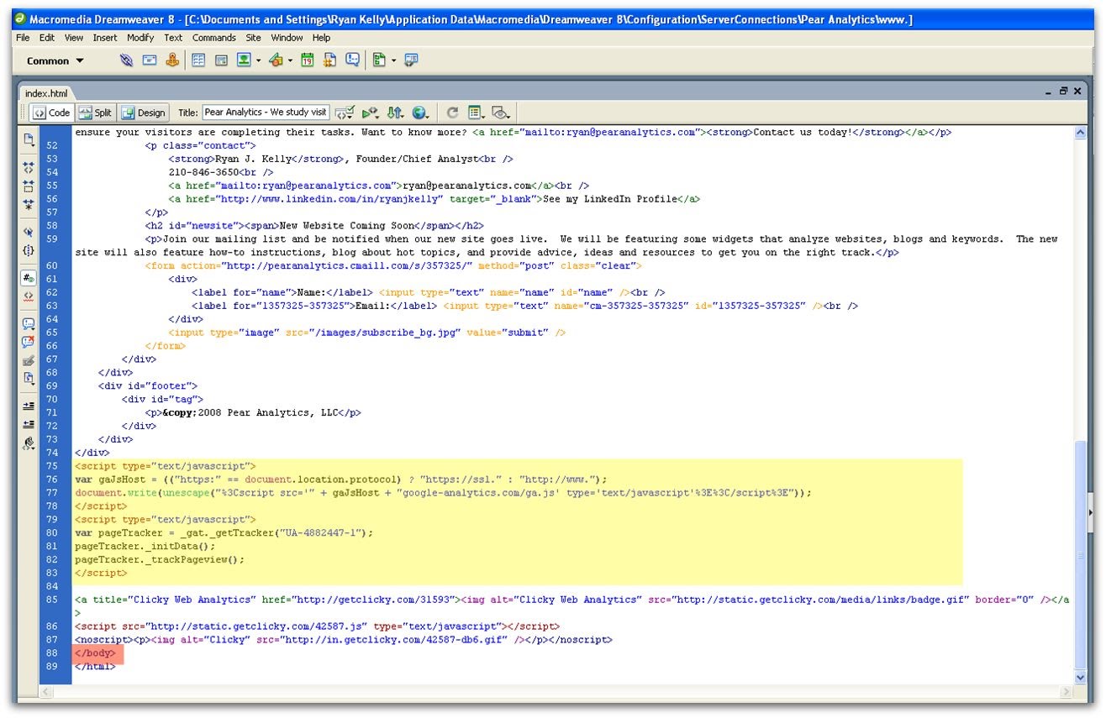This screenshot has width=1106, height=718.
Task: Open the Text menu
Action: [173, 38]
